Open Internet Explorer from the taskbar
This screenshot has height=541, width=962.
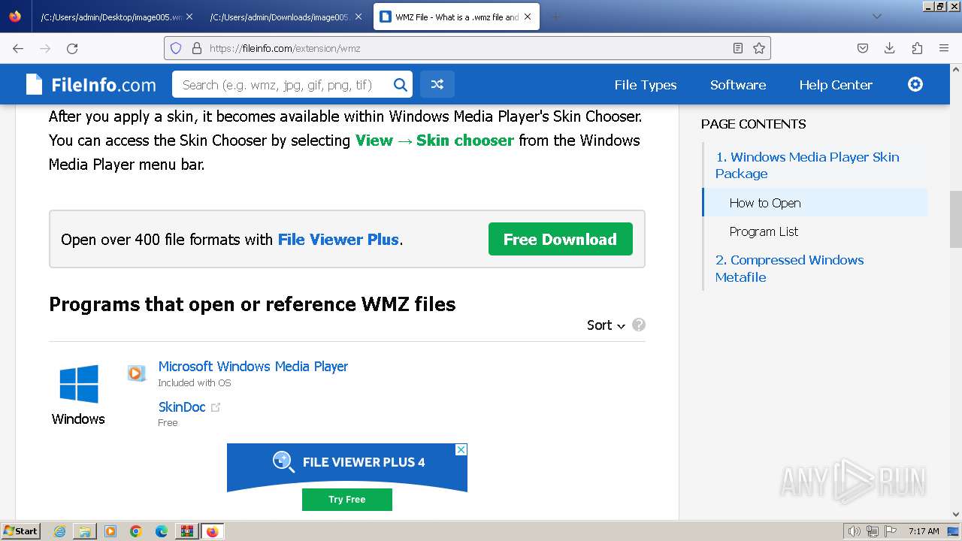tap(59, 531)
